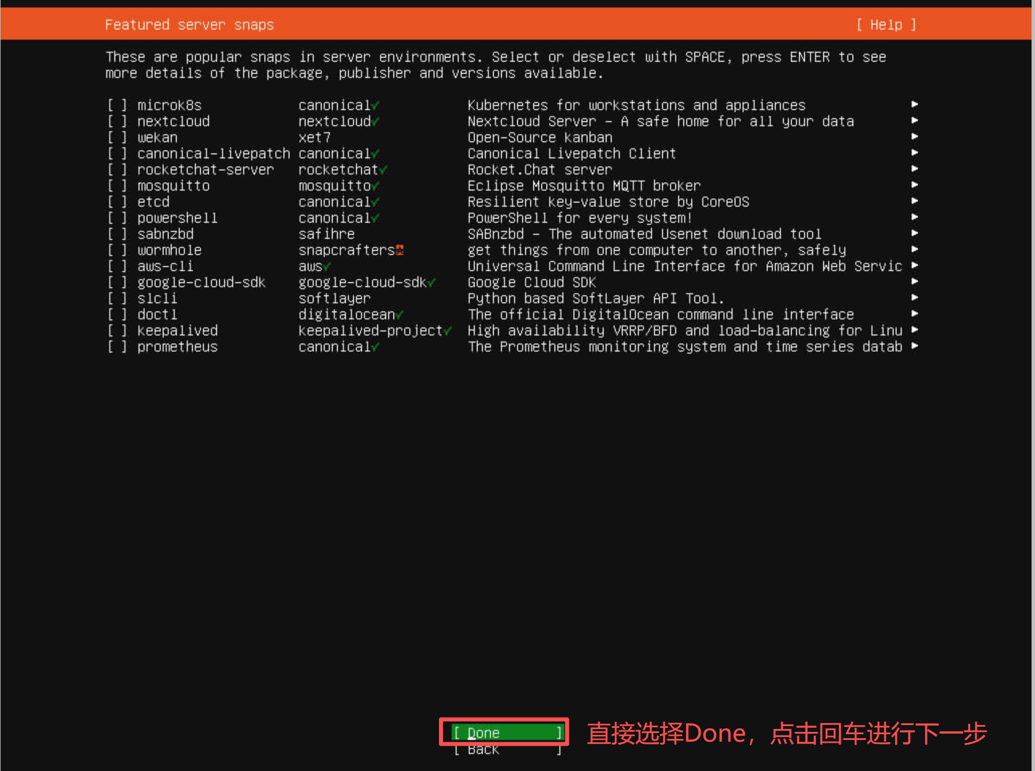This screenshot has width=1035, height=771.
Task: Select the powershell snap checkbox
Action: (117, 218)
